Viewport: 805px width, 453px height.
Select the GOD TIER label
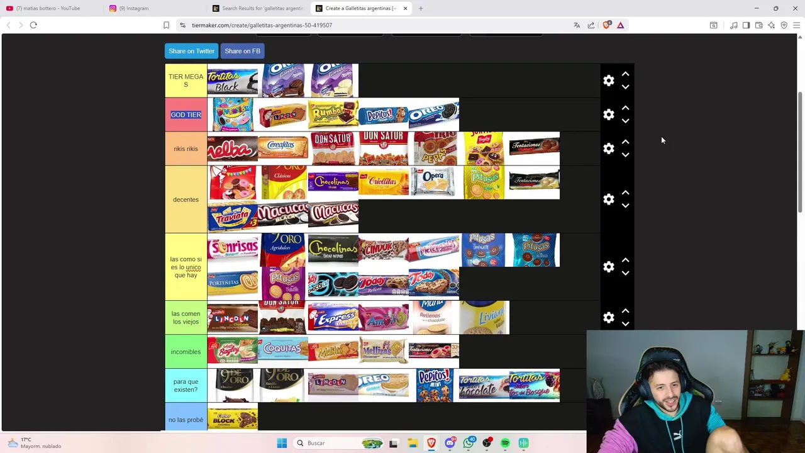point(186,115)
